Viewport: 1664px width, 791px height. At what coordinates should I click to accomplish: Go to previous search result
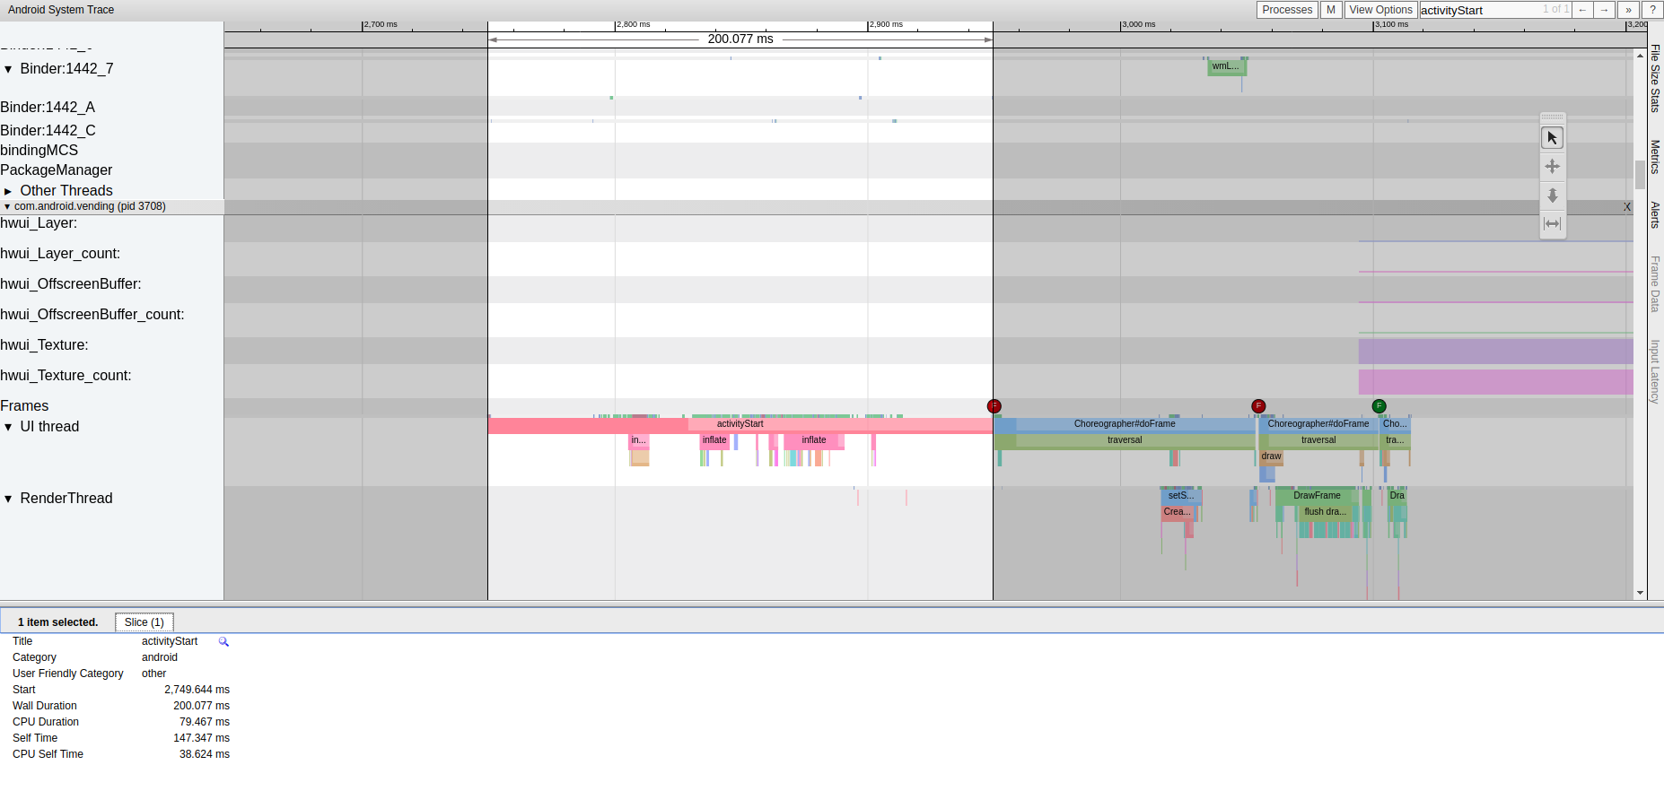coord(1583,10)
